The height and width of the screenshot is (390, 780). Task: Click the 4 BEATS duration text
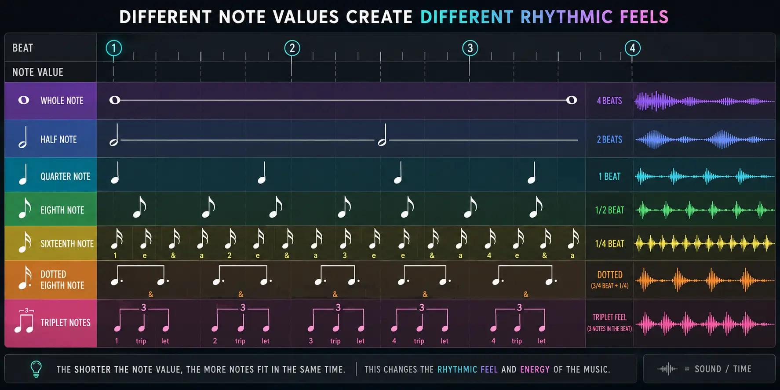pyautogui.click(x=609, y=101)
